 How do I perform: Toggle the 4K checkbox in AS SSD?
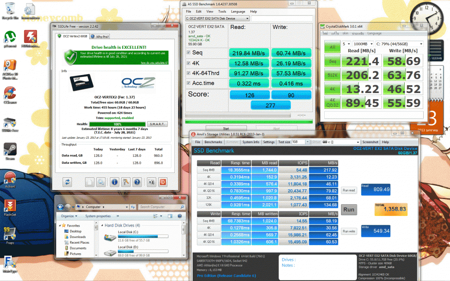pos(188,63)
